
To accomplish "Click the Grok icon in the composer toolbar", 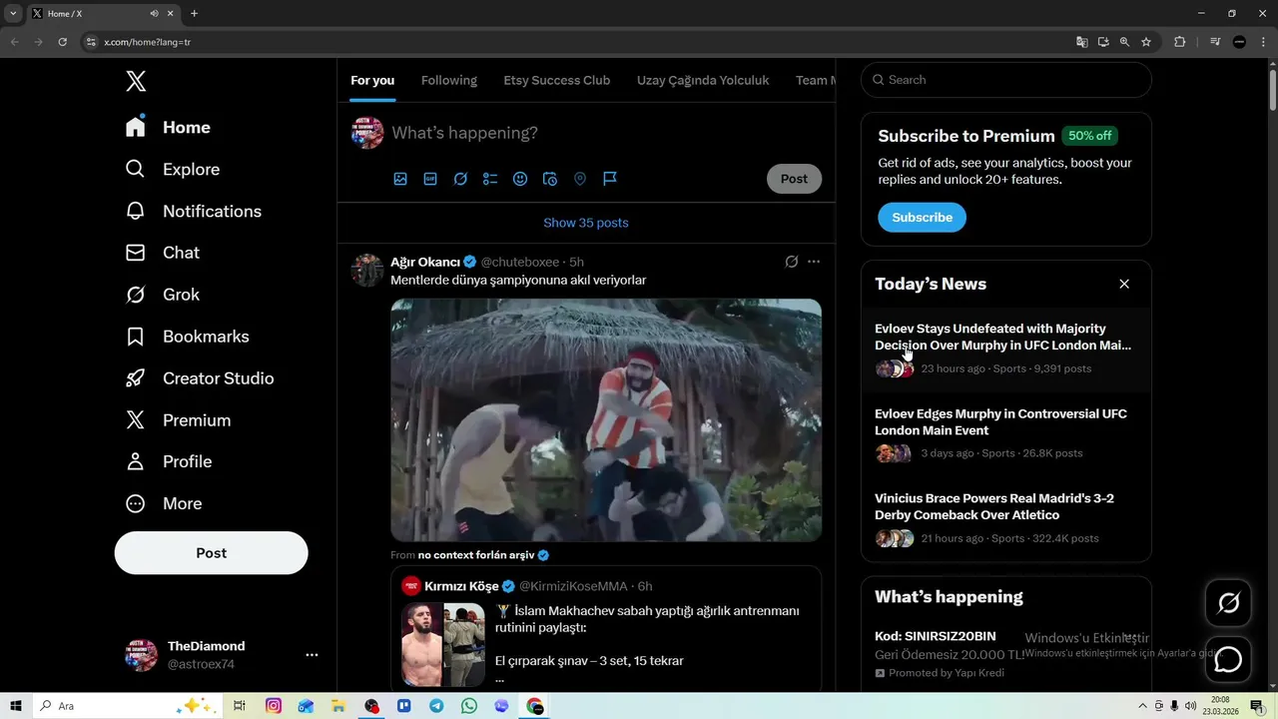I will tap(460, 179).
